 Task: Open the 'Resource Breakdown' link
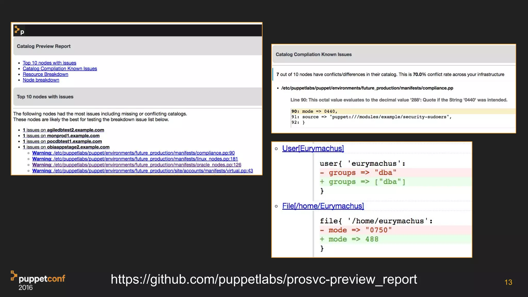[x=45, y=74]
